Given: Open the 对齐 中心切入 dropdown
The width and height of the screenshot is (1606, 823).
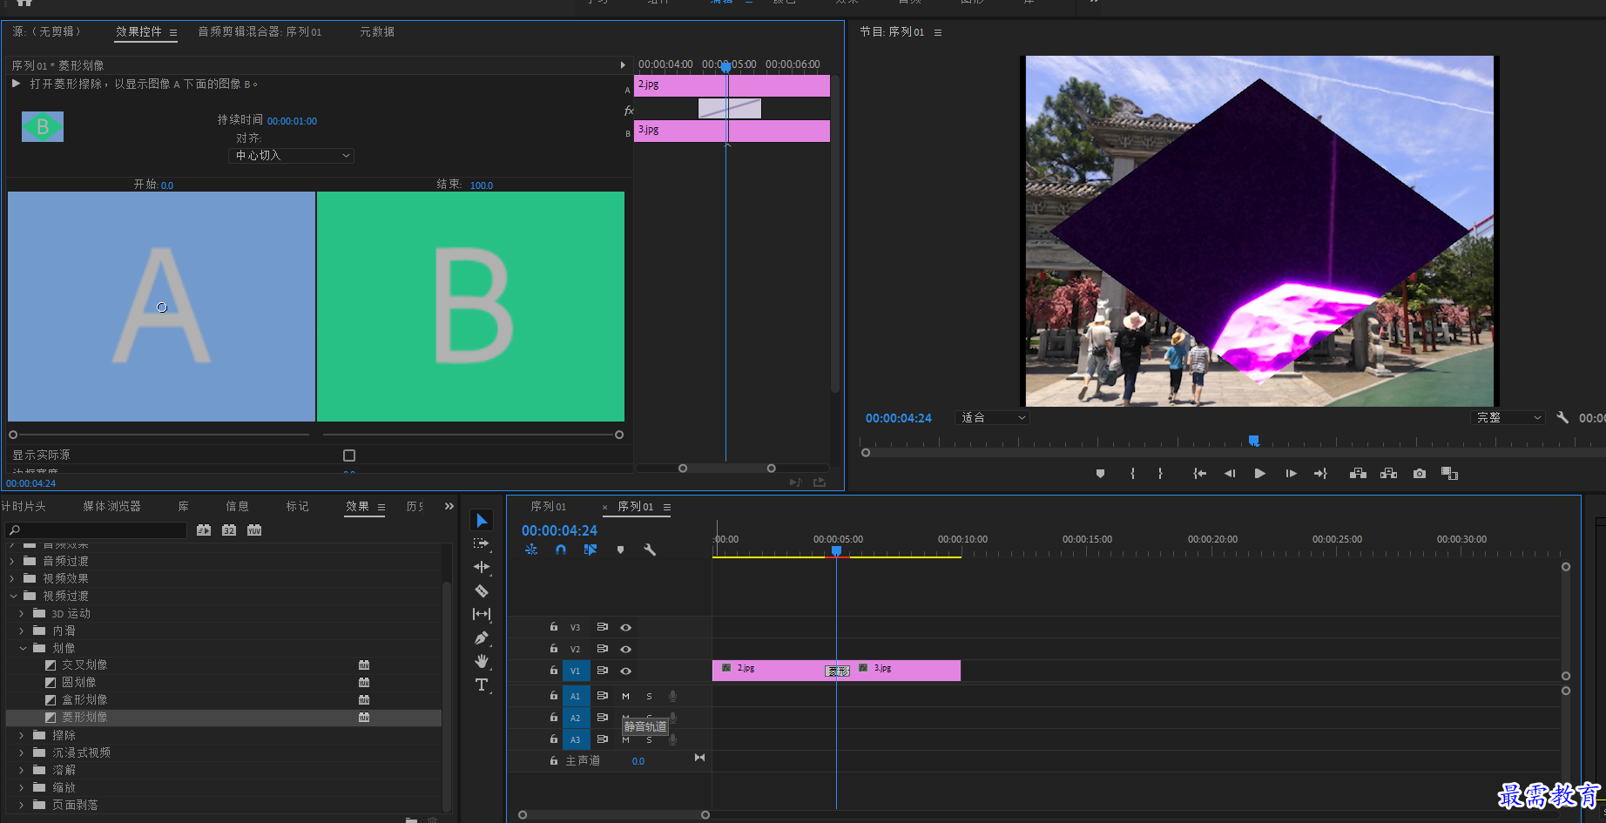Looking at the screenshot, I should click(292, 156).
